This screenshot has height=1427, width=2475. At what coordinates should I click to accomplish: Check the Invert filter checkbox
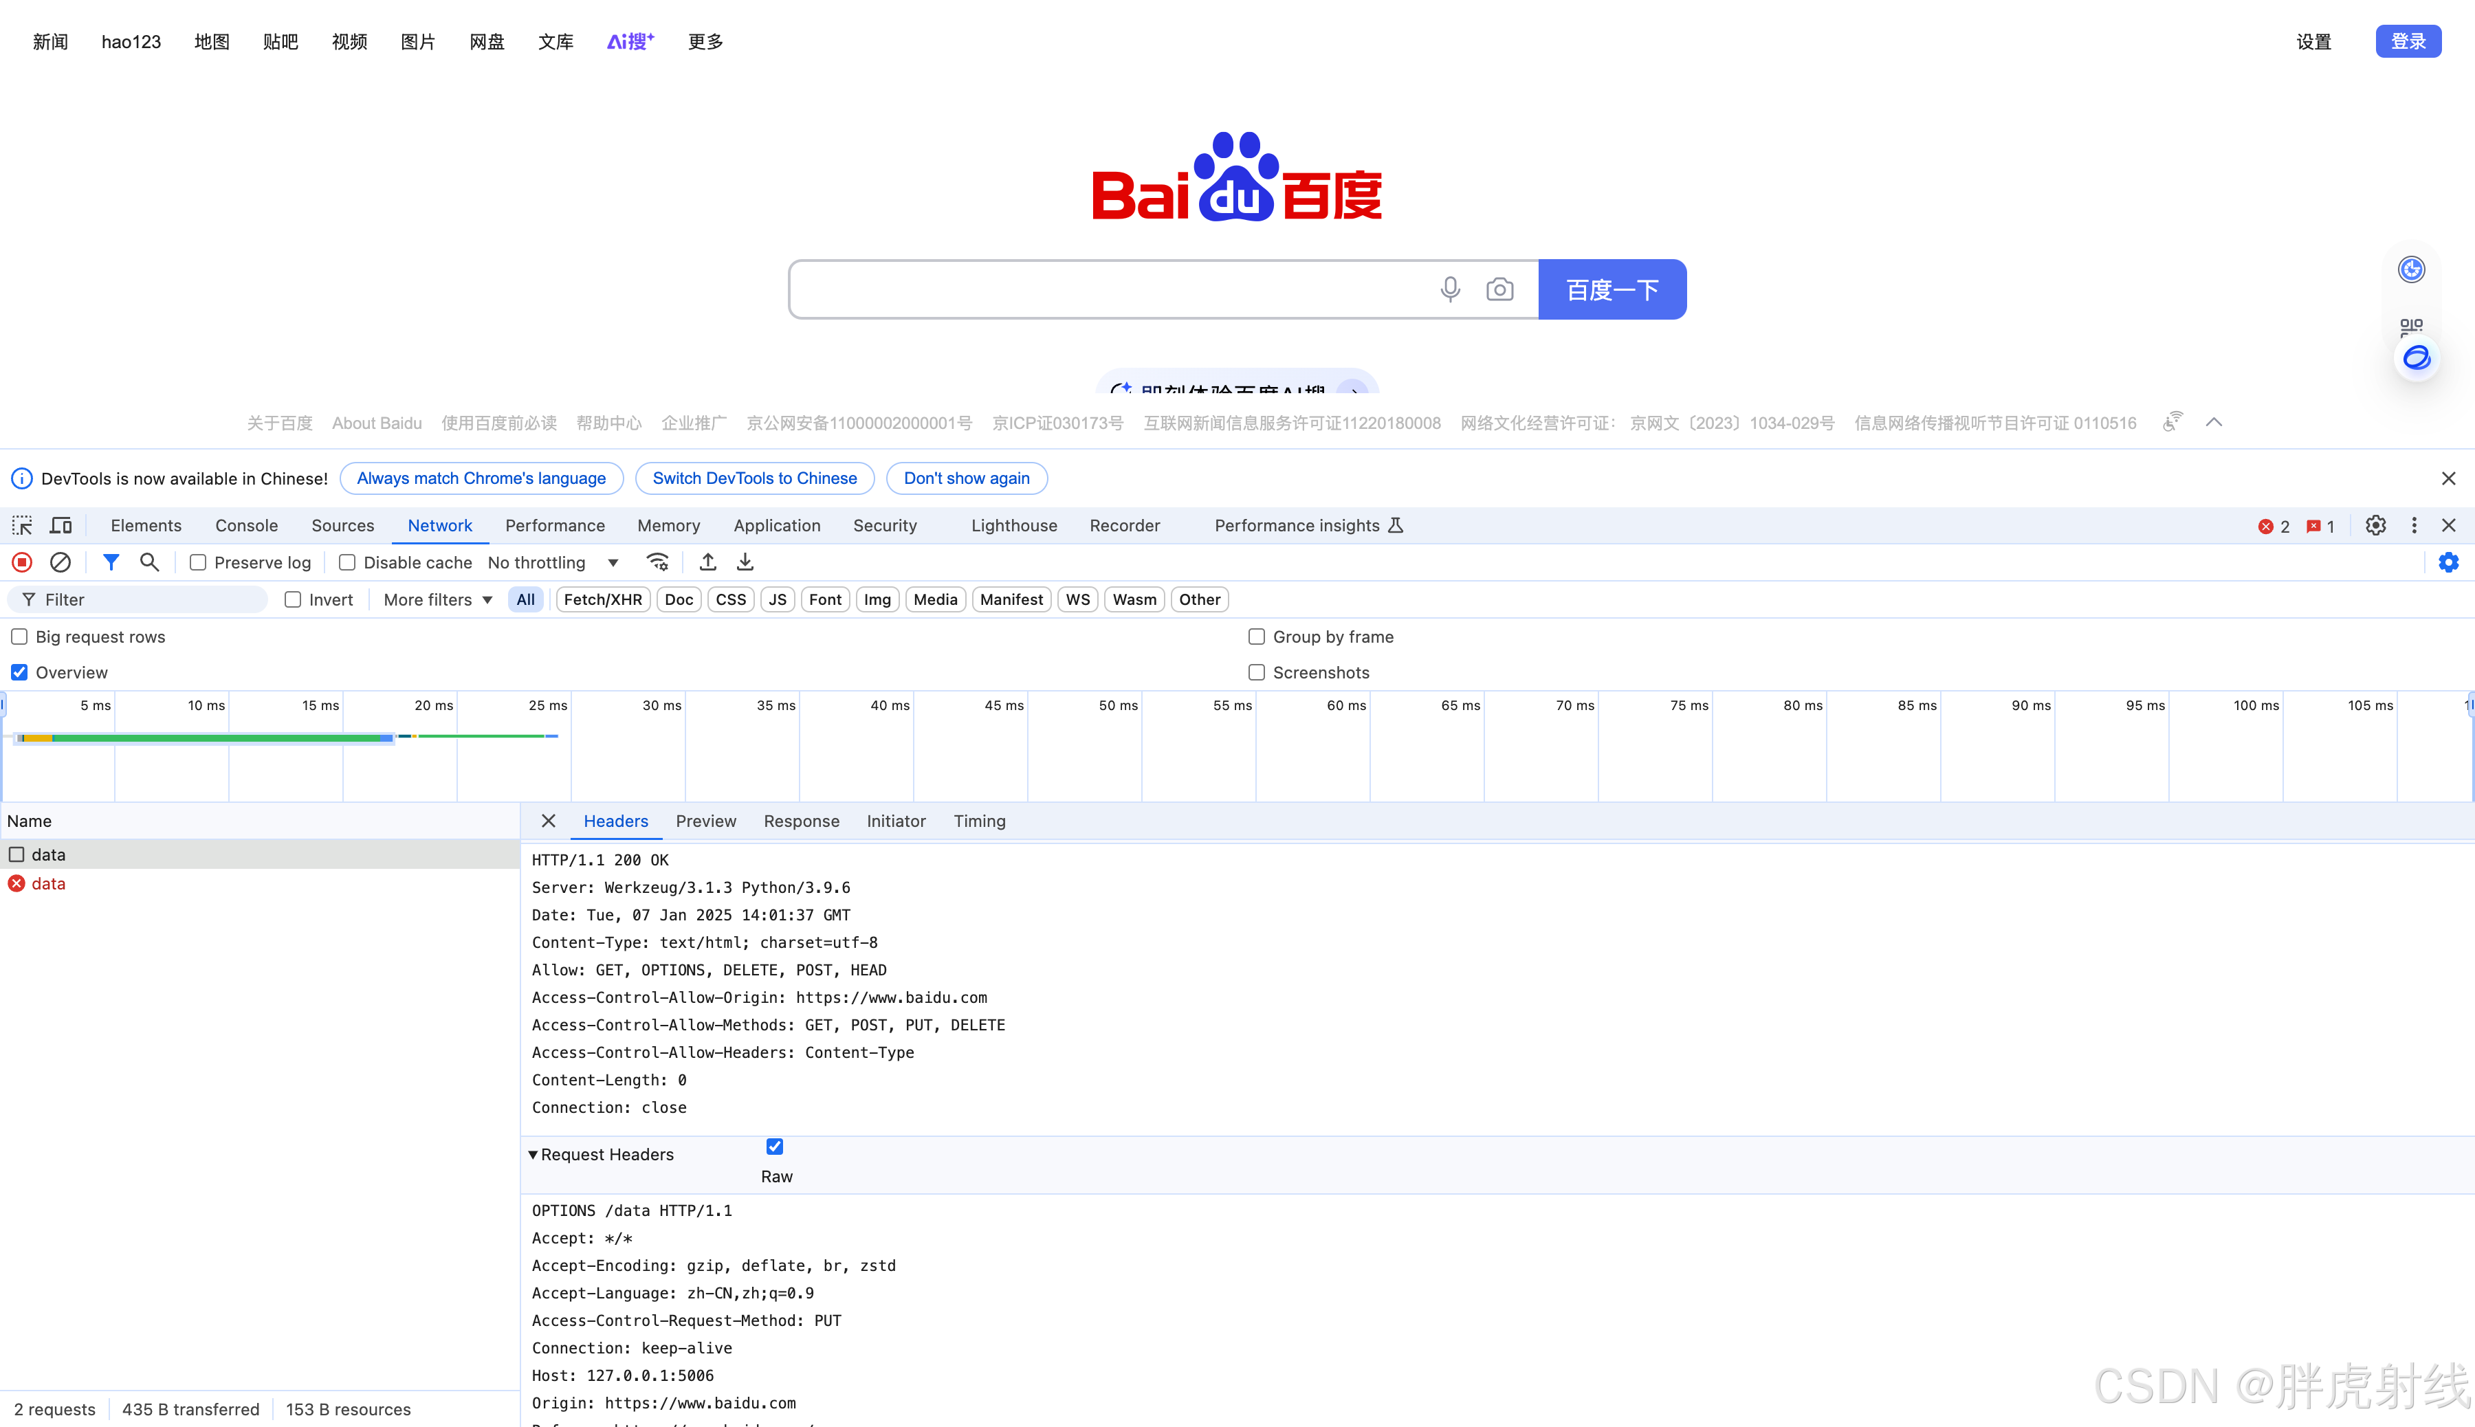pos(292,600)
